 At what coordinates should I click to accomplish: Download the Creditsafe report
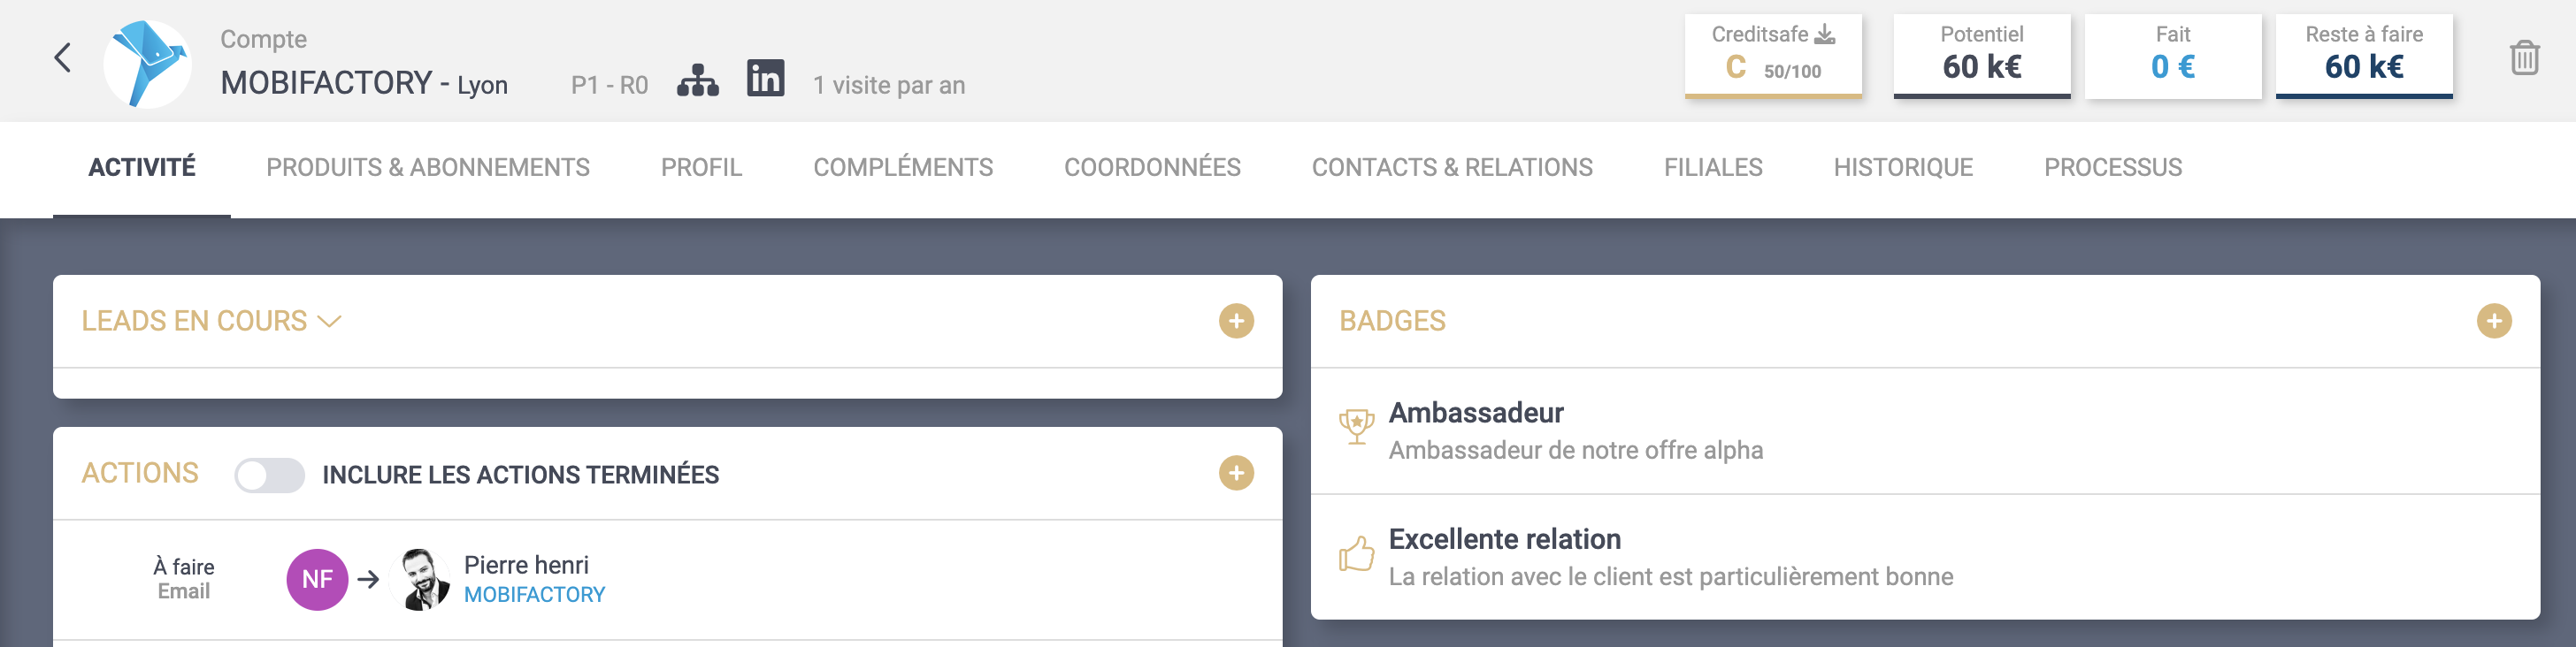tap(1824, 35)
